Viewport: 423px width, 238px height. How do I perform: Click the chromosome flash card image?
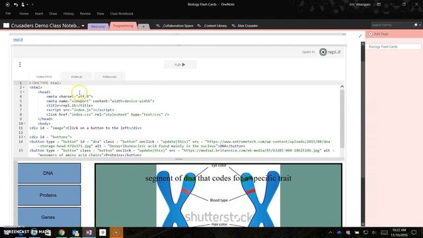pos(218,196)
